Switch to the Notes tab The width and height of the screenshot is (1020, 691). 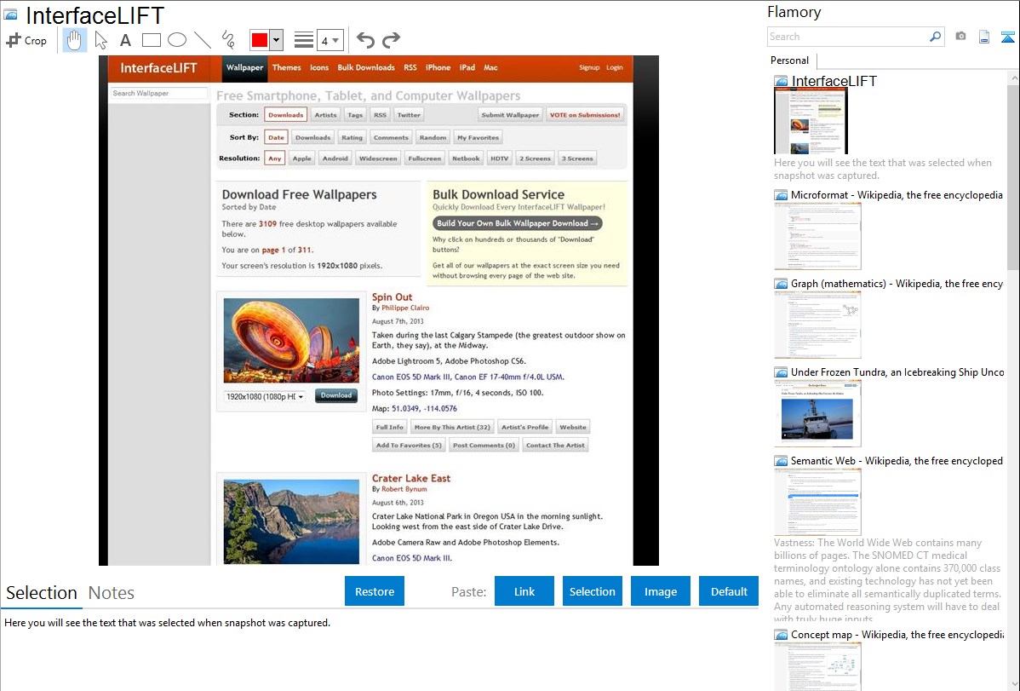click(111, 593)
